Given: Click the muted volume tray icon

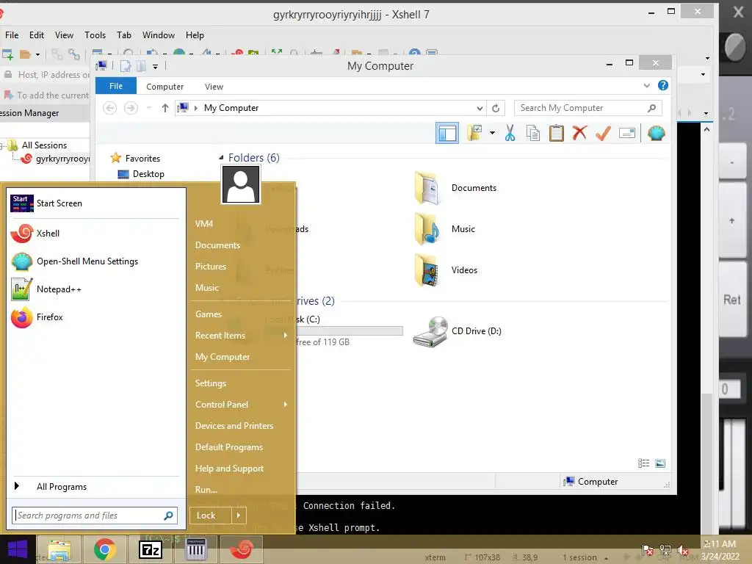Looking at the screenshot, I should [682, 551].
